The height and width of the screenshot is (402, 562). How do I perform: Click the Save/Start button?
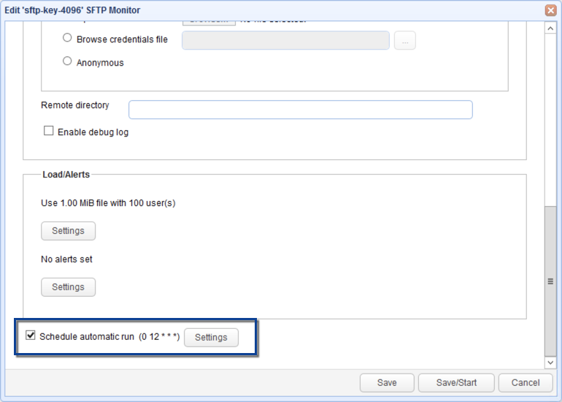click(x=456, y=383)
